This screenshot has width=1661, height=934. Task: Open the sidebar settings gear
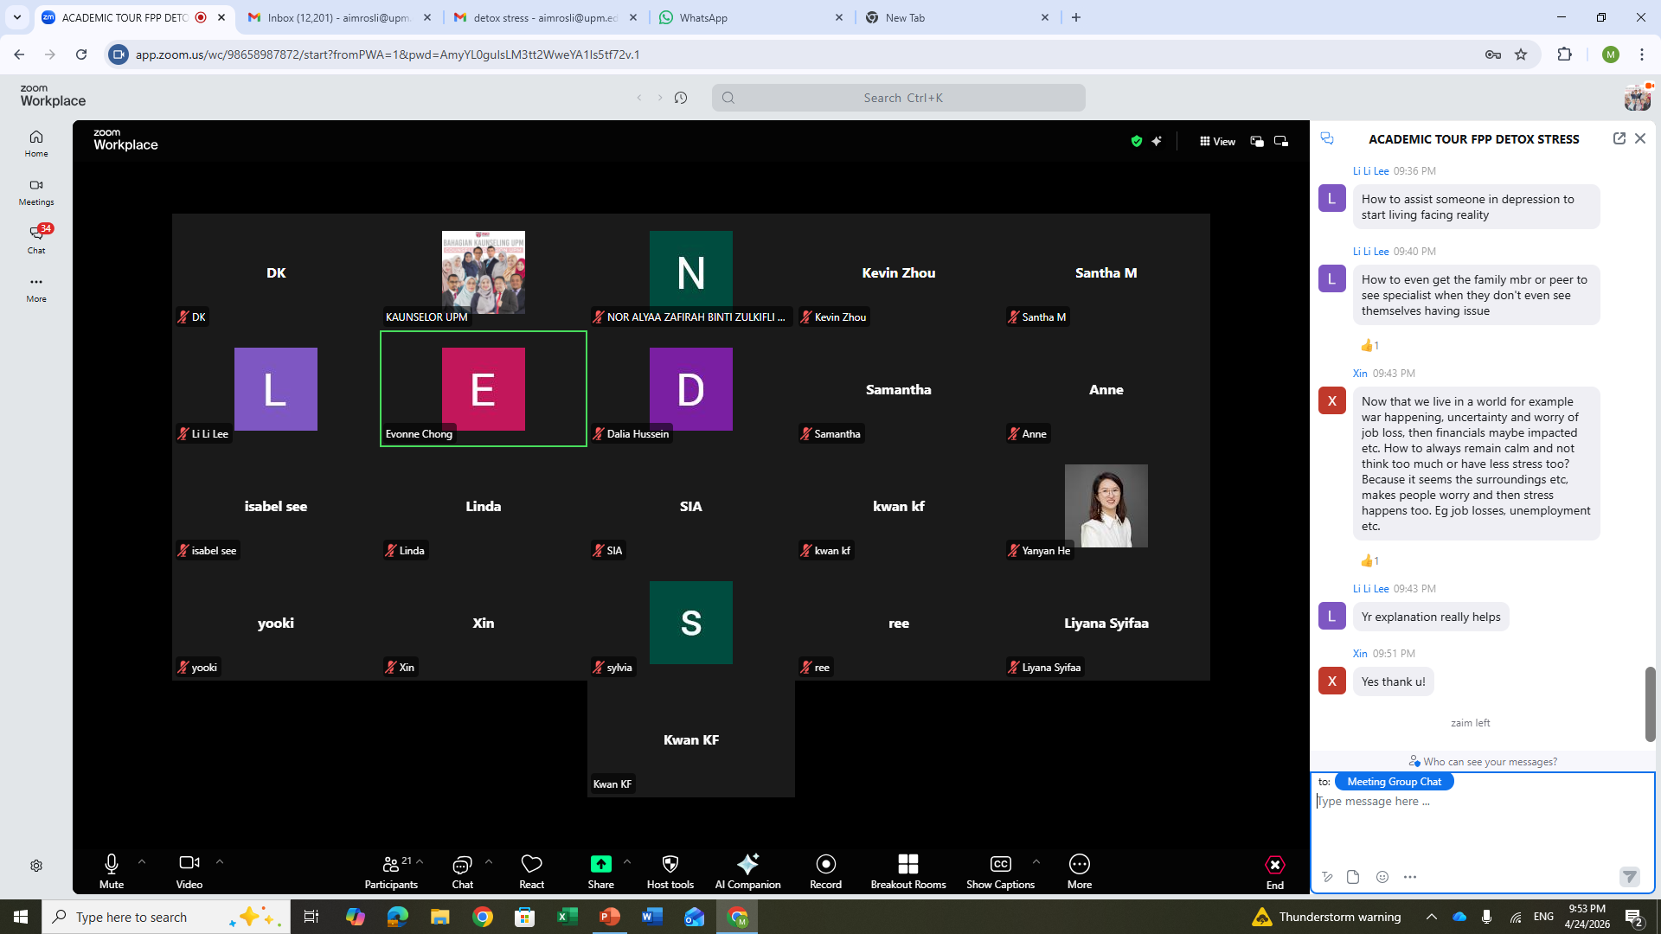point(36,866)
